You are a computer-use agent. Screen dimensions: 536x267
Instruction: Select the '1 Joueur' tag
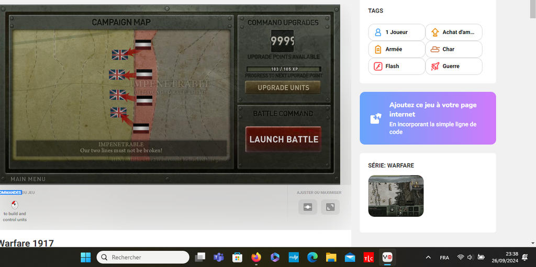396,32
